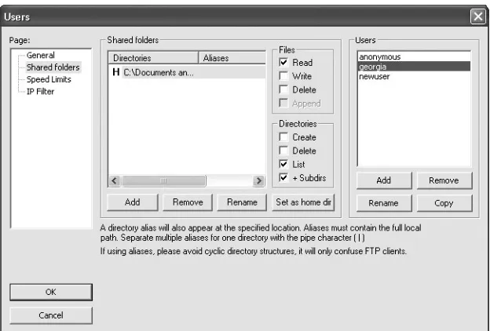Screen dimensions: 490x331
Task: Open the Speed Limits page
Action: coord(49,79)
